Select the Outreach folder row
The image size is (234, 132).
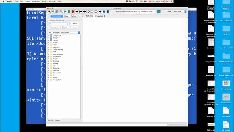coord(56,70)
